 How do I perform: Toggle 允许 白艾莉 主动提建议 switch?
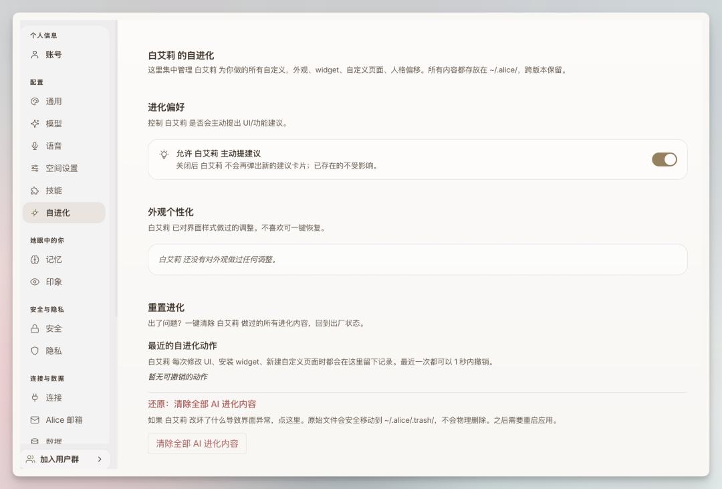click(664, 159)
